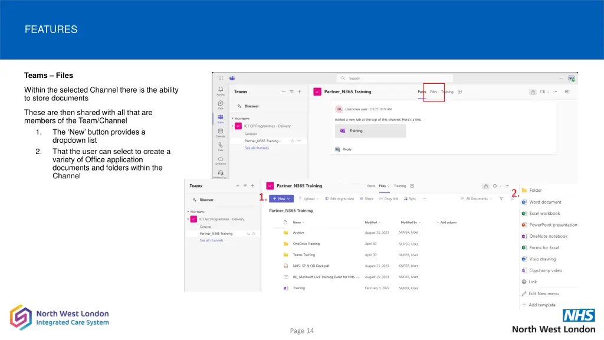
Task: Choose Excel workbook in the New menu
Action: [x=544, y=214]
